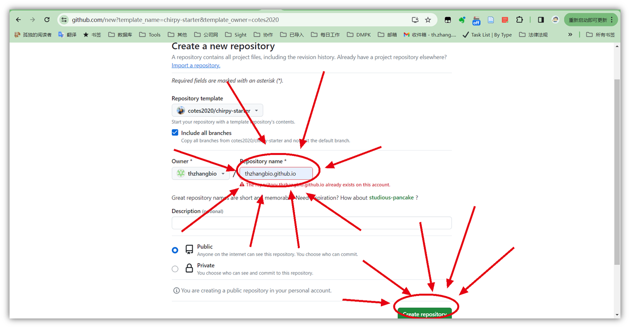
Task: Open the 孤独的阅读者 bookmark
Action: 33,35
